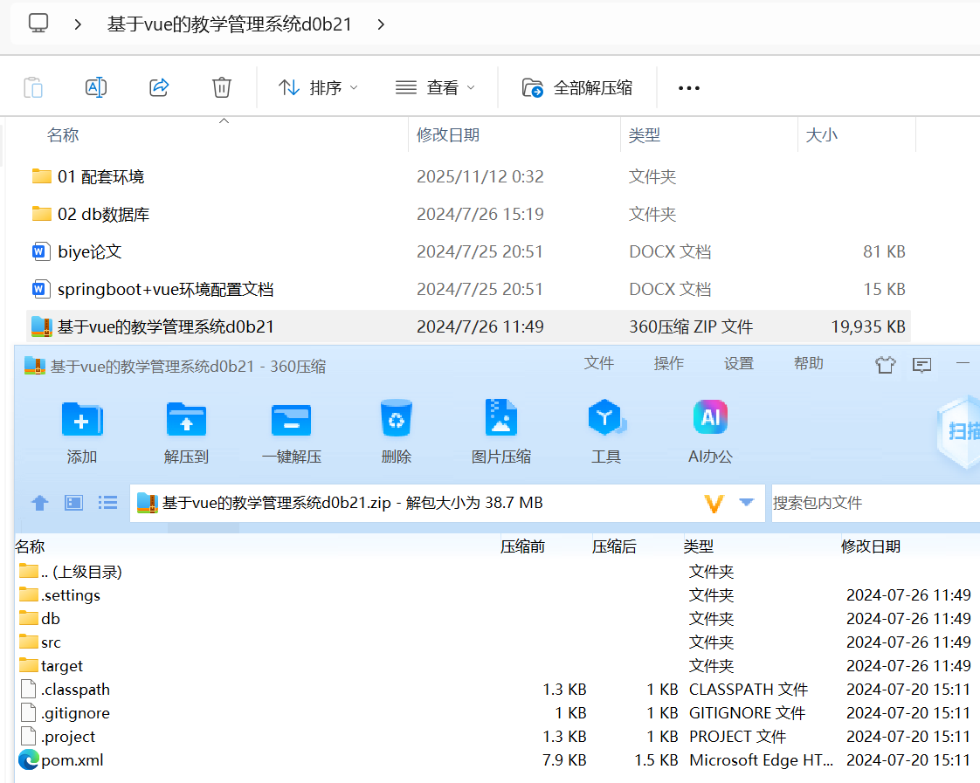Click the VIP crown icon in 360压缩

pos(885,364)
